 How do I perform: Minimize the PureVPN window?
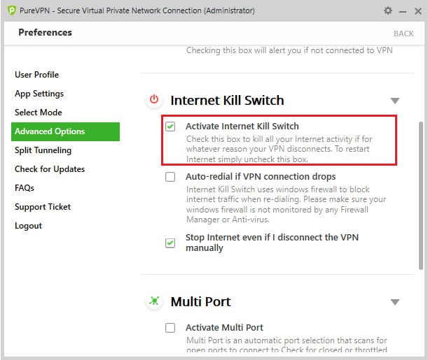point(403,10)
